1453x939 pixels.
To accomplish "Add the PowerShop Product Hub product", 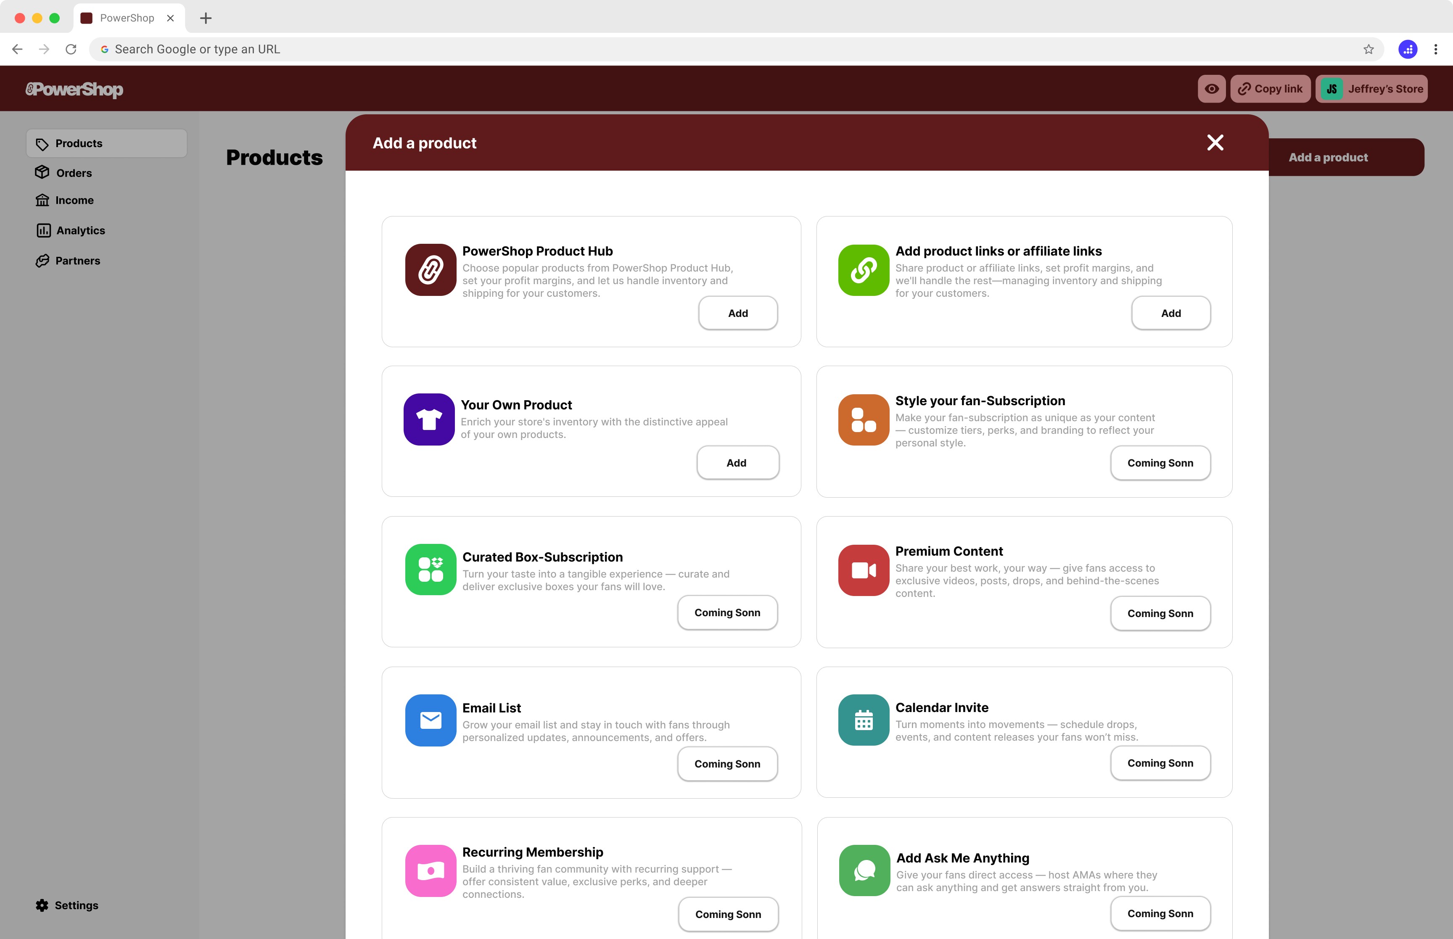I will pos(737,313).
